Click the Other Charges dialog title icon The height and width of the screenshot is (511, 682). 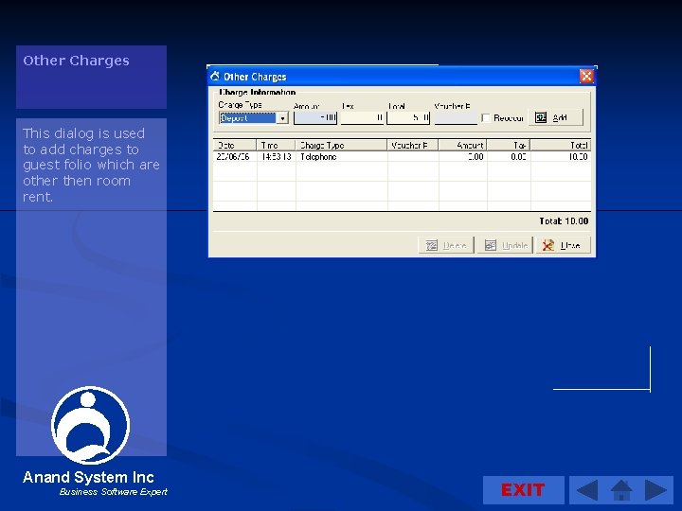coord(215,77)
